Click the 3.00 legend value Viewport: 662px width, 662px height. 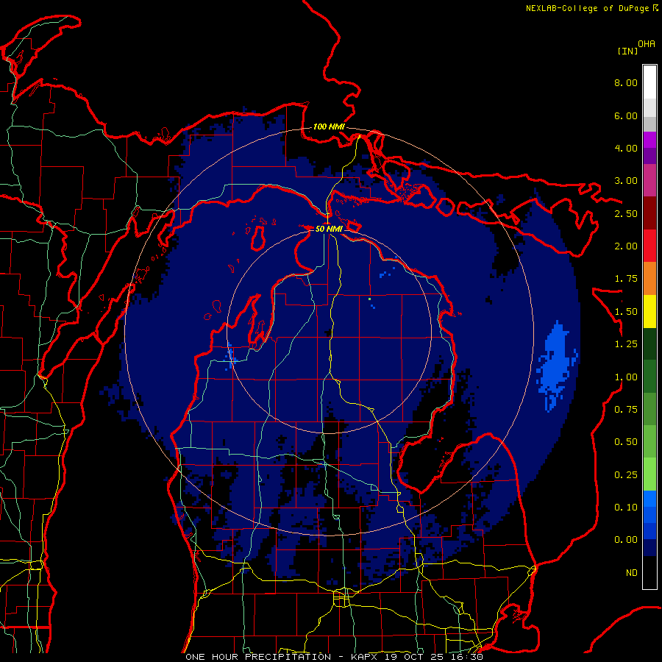coord(626,181)
